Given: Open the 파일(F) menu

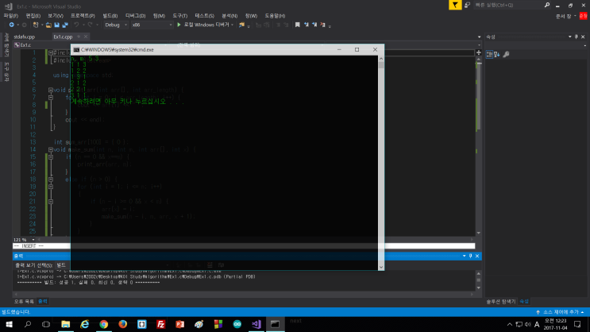Looking at the screenshot, I should pyautogui.click(x=10, y=16).
